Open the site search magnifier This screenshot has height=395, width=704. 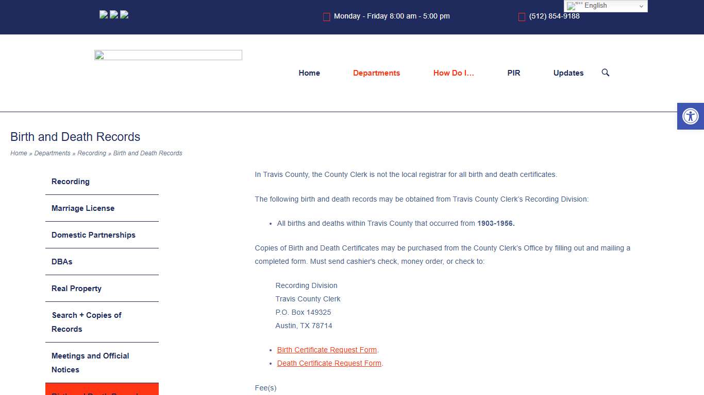pos(605,73)
